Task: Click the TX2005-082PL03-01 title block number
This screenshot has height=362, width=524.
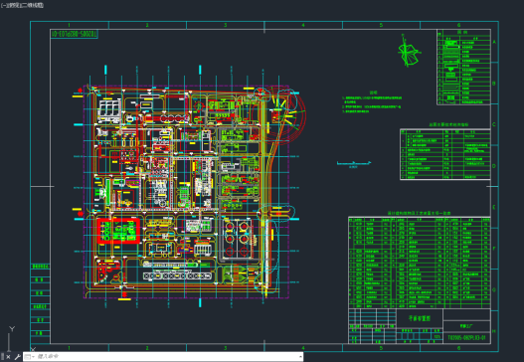Action: pyautogui.click(x=466, y=337)
